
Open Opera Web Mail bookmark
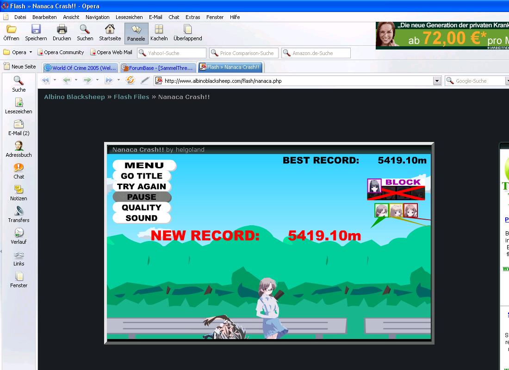click(112, 52)
